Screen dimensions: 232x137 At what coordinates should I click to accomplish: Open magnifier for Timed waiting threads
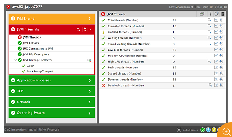pyautogui.click(x=210, y=44)
